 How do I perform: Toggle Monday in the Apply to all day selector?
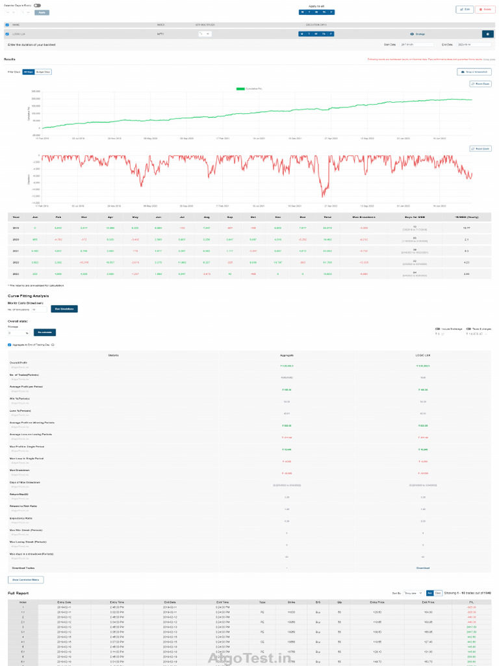point(302,12)
